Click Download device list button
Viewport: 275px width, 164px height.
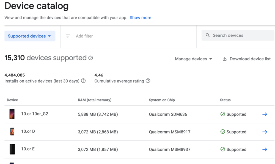250,59
